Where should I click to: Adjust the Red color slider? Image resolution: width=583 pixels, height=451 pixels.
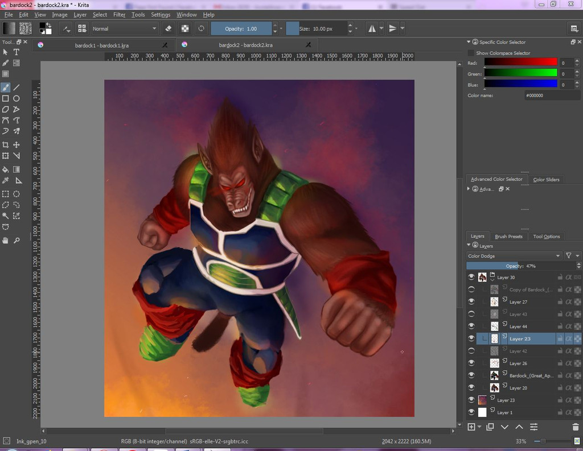point(520,63)
